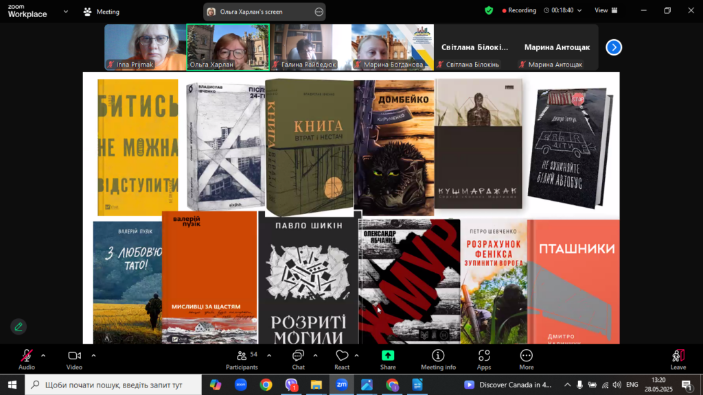Click the Recording indicator
The image size is (703, 395).
point(519,10)
